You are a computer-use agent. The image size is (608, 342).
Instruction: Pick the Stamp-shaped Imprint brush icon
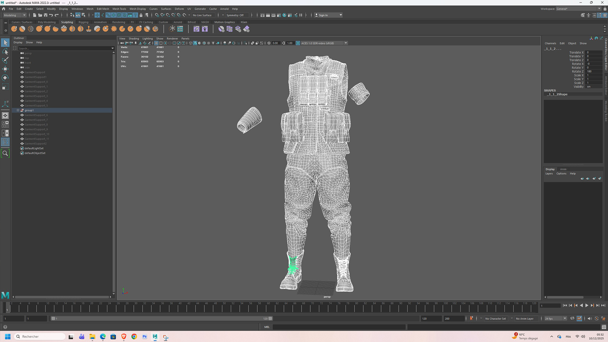click(x=89, y=29)
